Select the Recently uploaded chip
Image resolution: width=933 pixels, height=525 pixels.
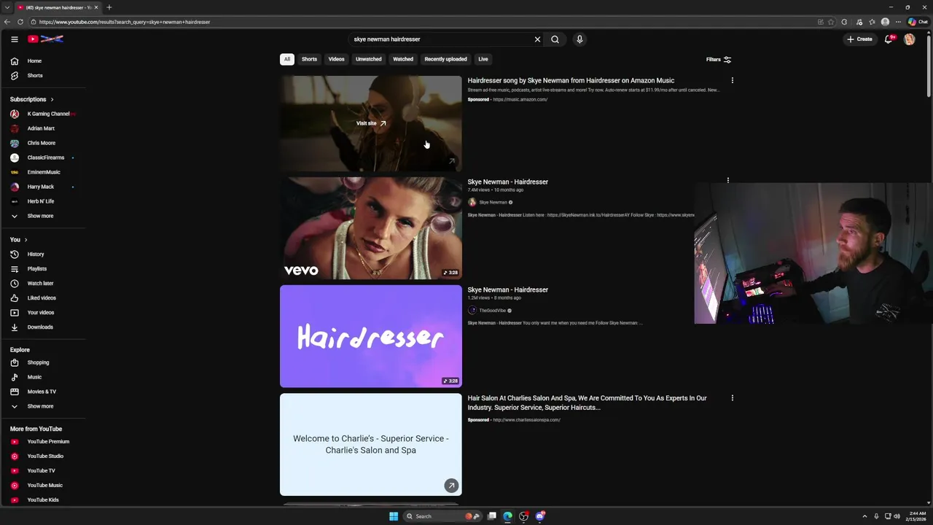445,59
